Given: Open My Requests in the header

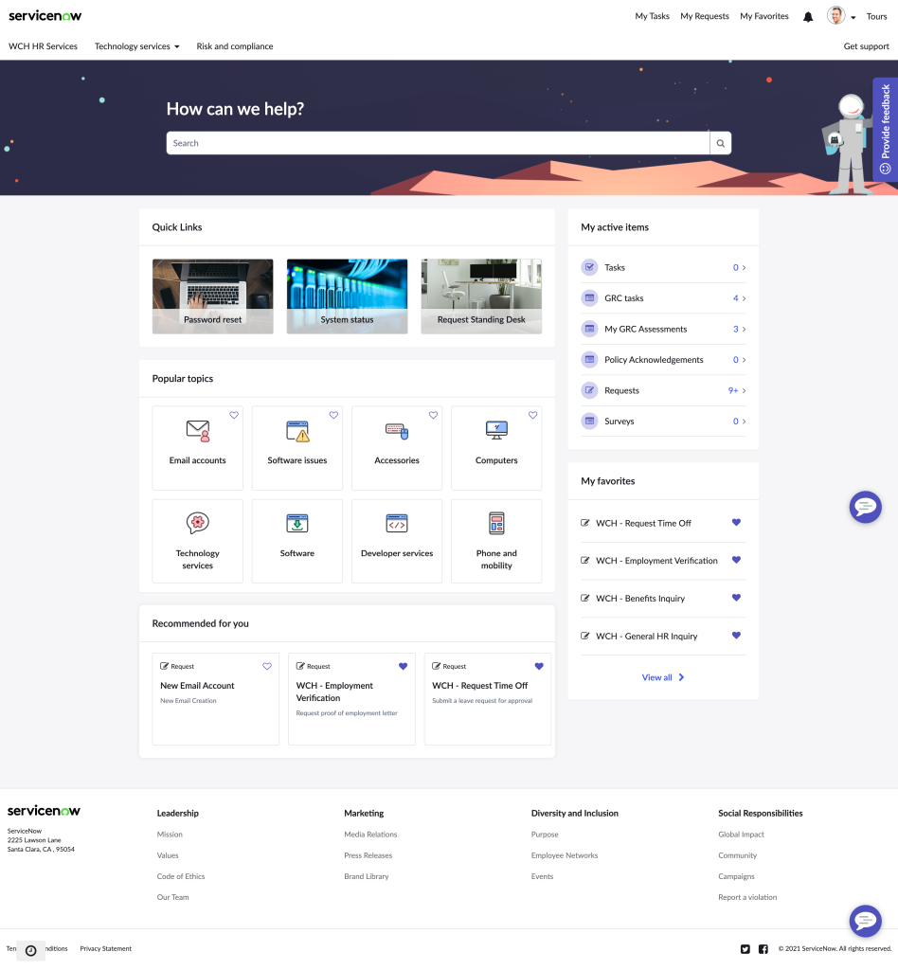Looking at the screenshot, I should (x=705, y=16).
